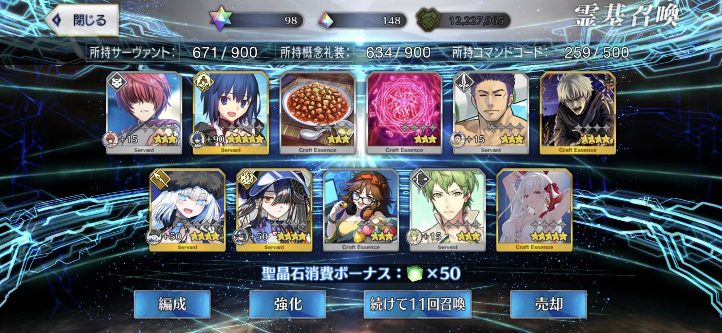Tap the bow class icon on green-haired servant
The height and width of the screenshot is (333, 722).
click(x=420, y=179)
